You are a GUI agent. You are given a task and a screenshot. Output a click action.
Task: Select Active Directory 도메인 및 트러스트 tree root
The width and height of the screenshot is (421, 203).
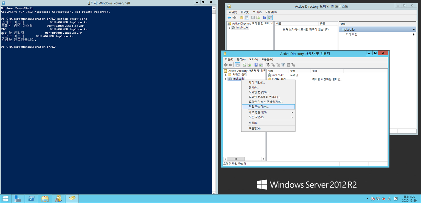coord(251,24)
